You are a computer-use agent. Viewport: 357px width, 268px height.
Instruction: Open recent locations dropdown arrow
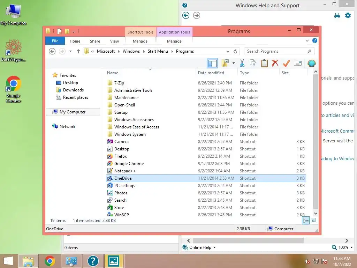[70, 51]
